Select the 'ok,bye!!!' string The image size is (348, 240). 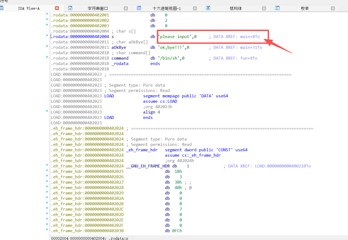click(171, 47)
